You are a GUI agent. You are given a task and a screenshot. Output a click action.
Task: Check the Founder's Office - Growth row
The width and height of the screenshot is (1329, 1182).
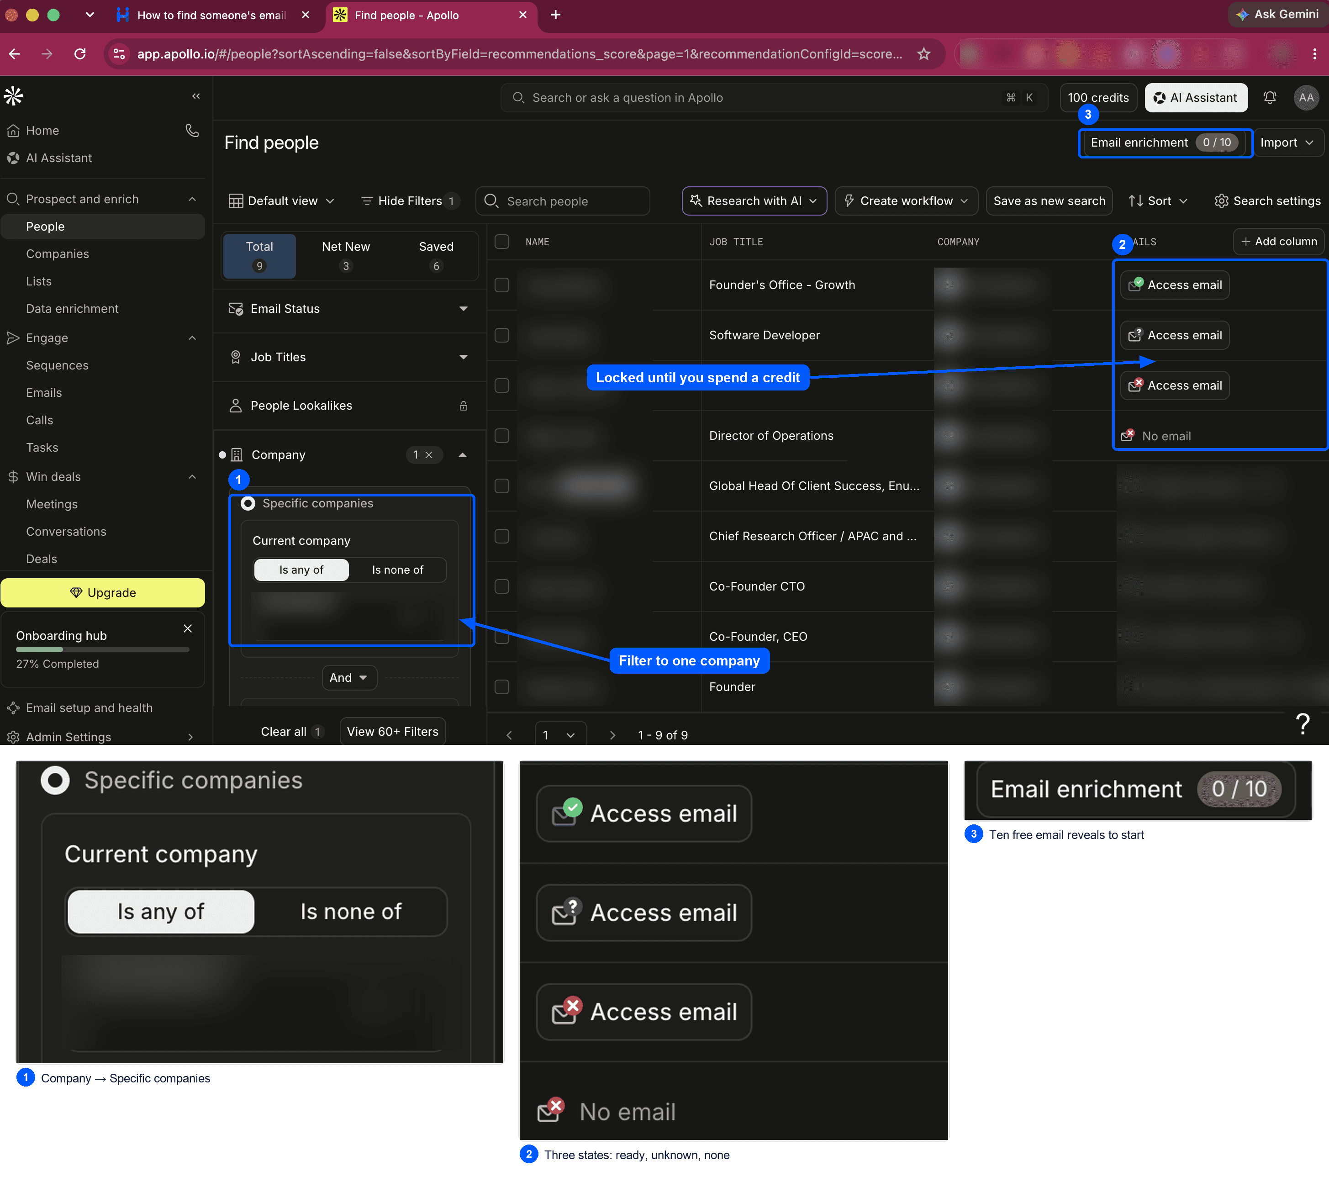click(502, 285)
